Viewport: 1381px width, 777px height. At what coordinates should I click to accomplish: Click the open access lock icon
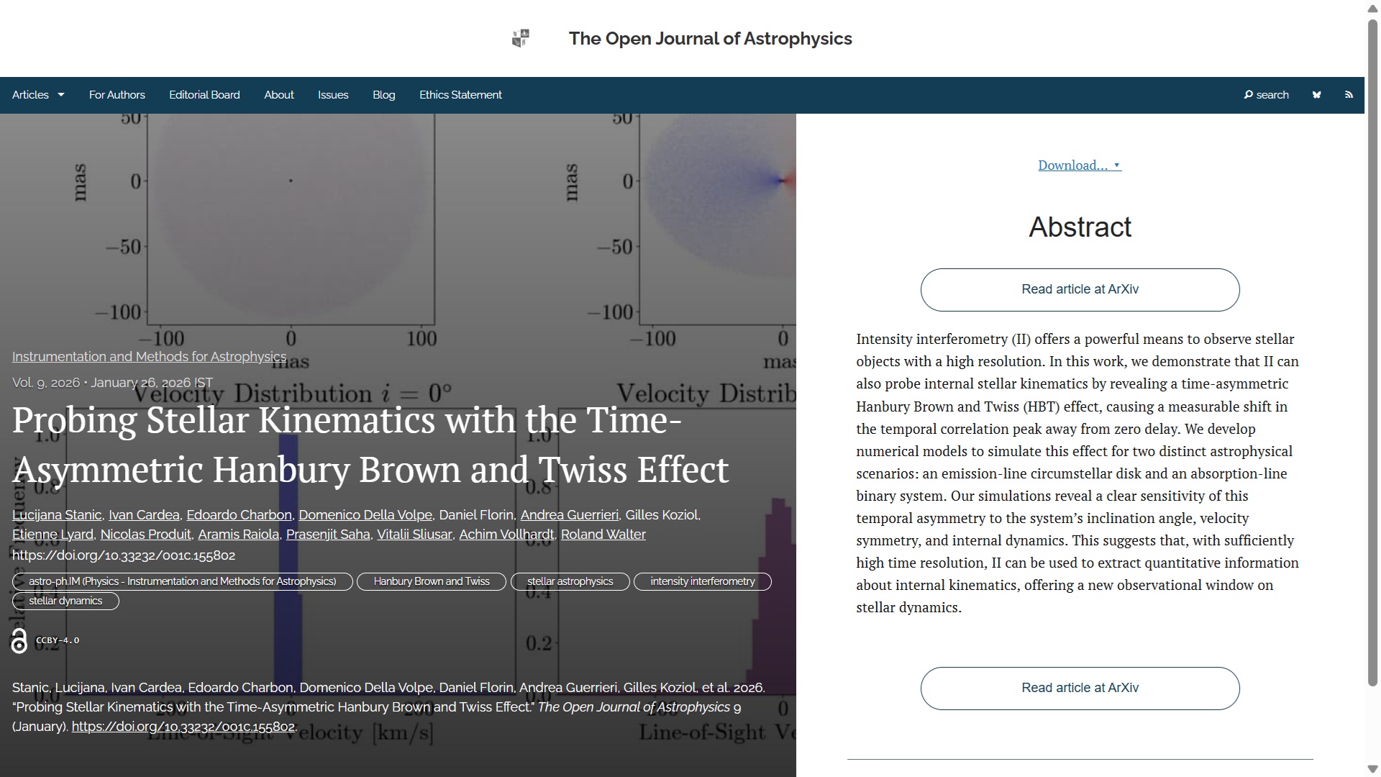19,640
